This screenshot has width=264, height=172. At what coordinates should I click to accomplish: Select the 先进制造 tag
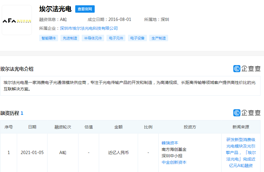click(70, 38)
